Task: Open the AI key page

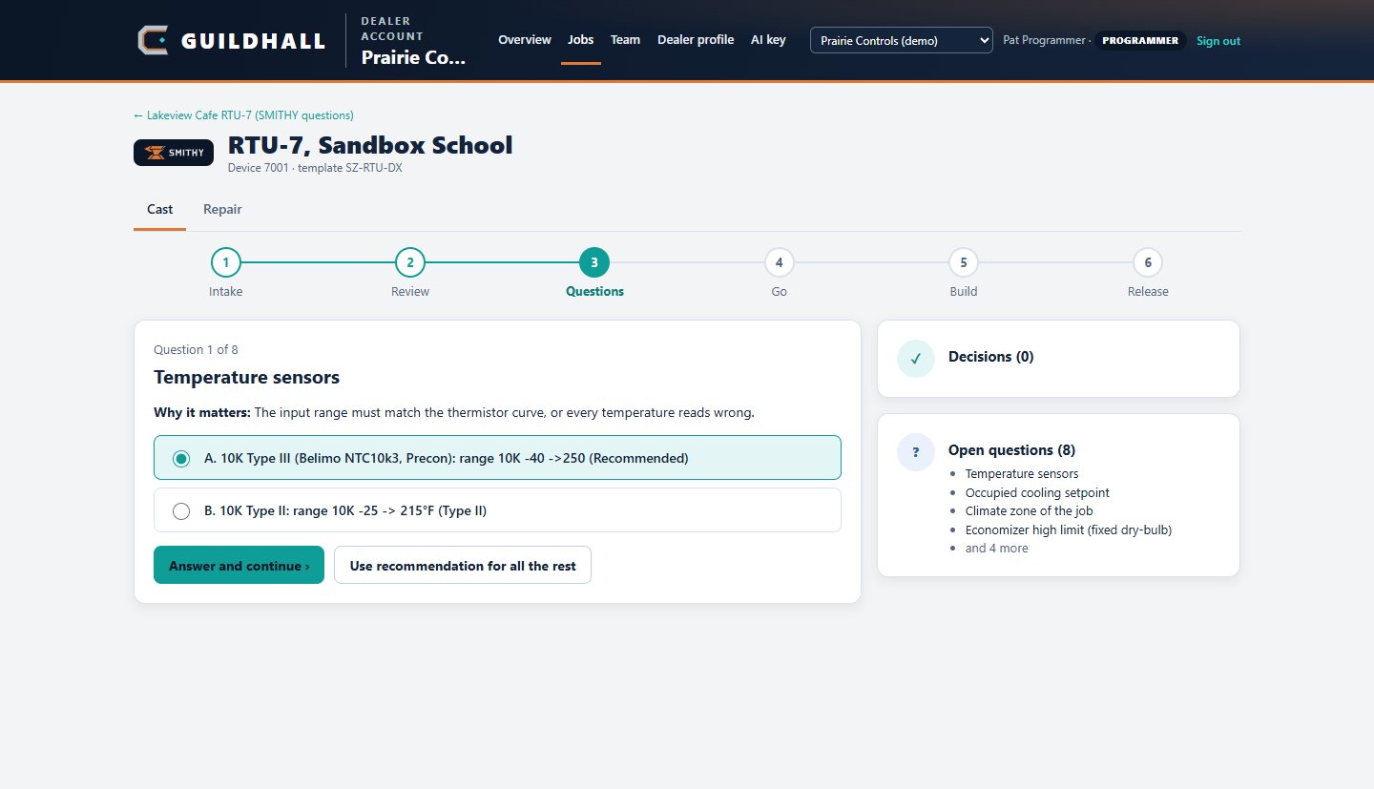Action: pyautogui.click(x=768, y=40)
